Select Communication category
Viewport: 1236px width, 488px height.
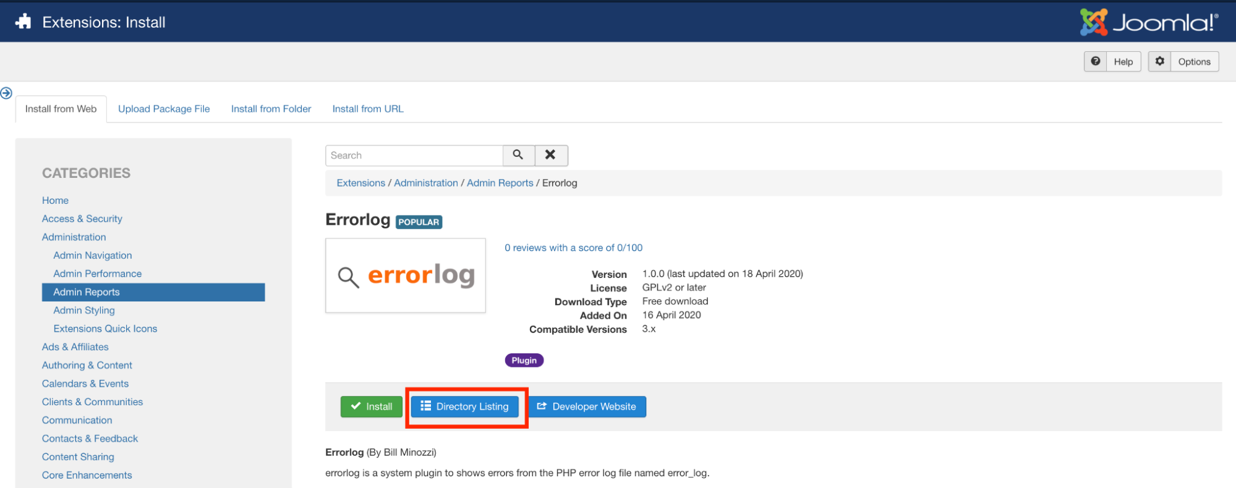pos(77,420)
